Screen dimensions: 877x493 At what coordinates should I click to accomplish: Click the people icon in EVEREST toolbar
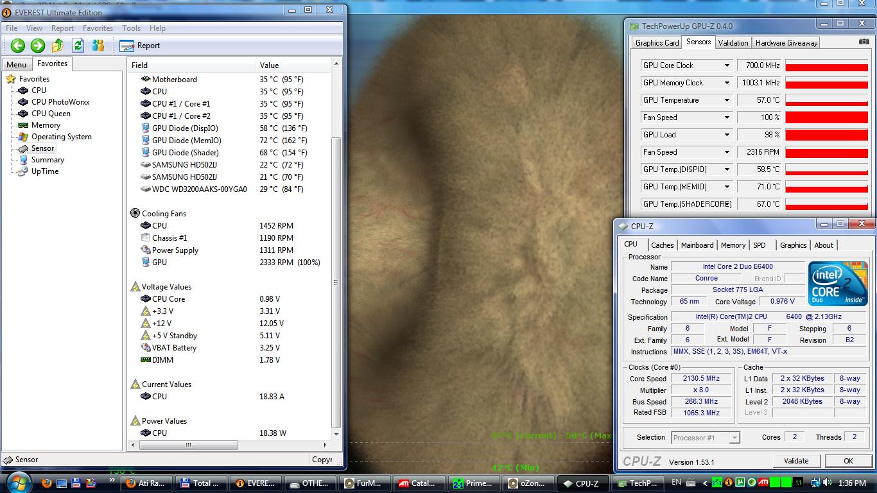[x=98, y=46]
